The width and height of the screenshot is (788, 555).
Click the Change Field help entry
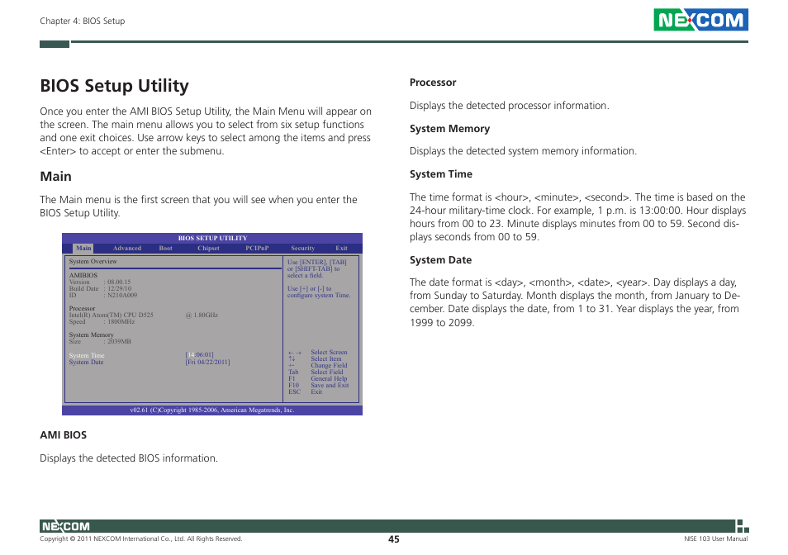tap(318, 365)
